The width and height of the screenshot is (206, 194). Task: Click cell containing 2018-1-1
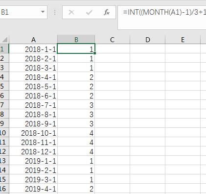(33, 48)
